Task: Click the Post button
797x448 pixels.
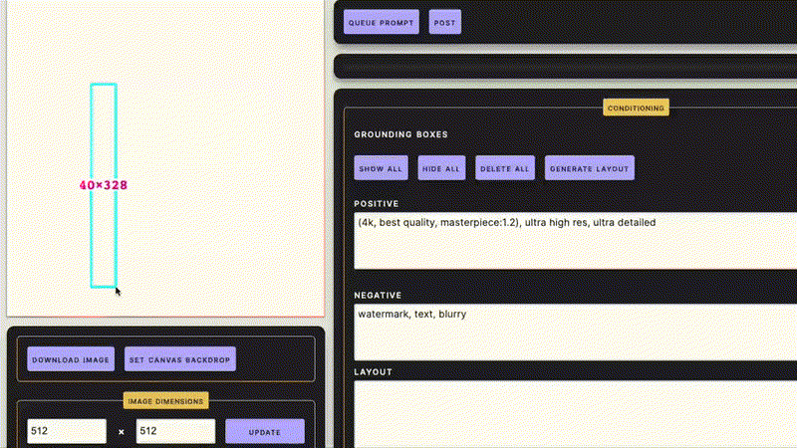Action: point(444,22)
